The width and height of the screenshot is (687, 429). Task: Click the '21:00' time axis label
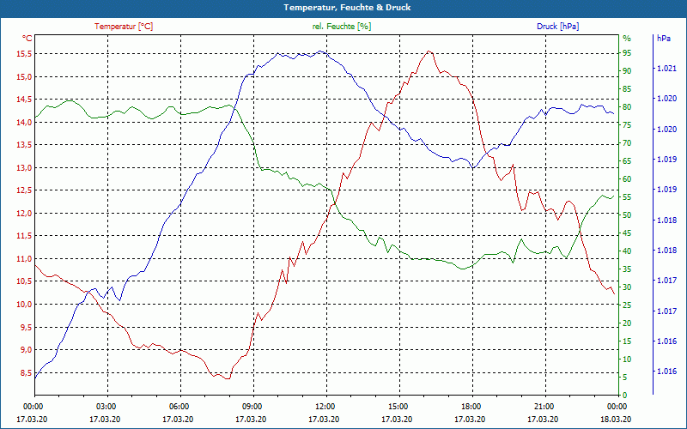[x=544, y=406]
